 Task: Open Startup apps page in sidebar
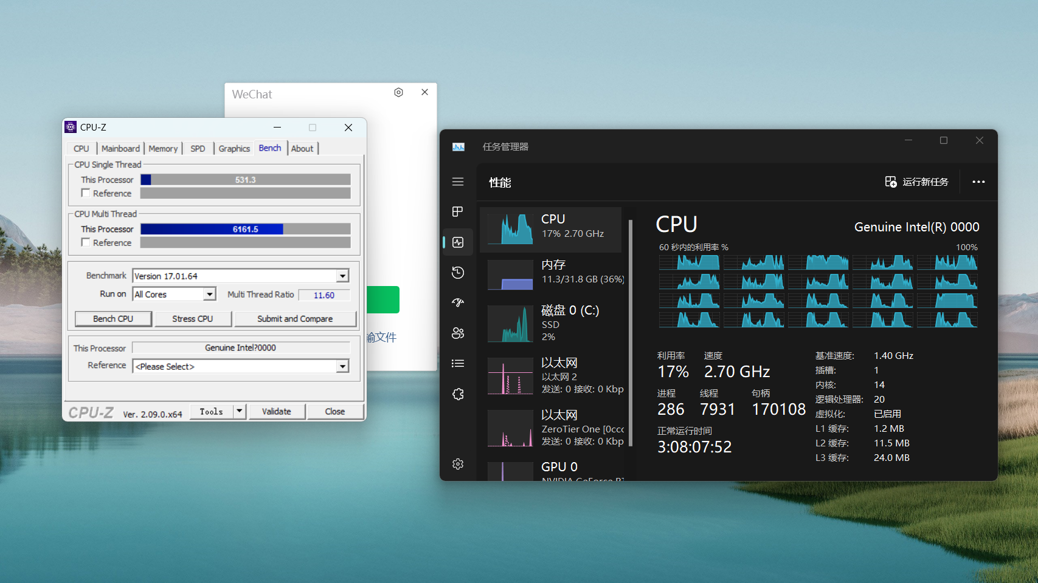click(x=458, y=302)
